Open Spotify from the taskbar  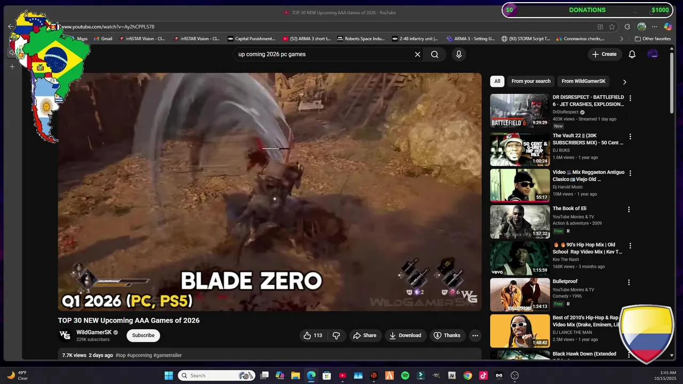405,375
